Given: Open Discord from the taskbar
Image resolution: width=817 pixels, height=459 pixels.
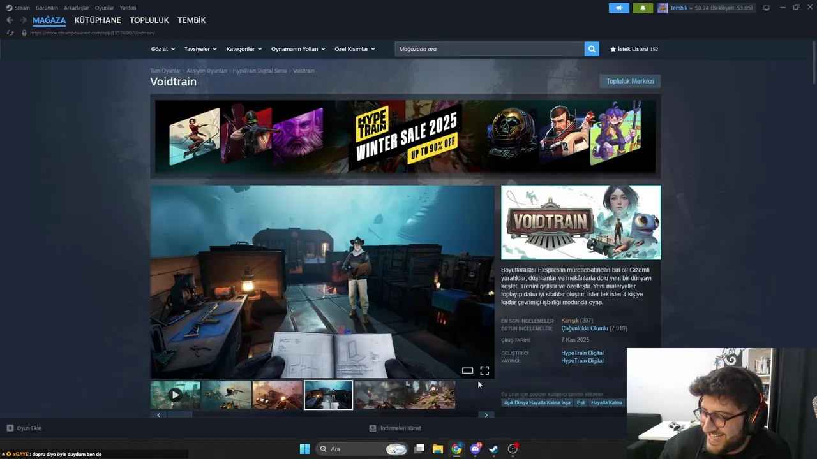Looking at the screenshot, I should [x=476, y=449].
